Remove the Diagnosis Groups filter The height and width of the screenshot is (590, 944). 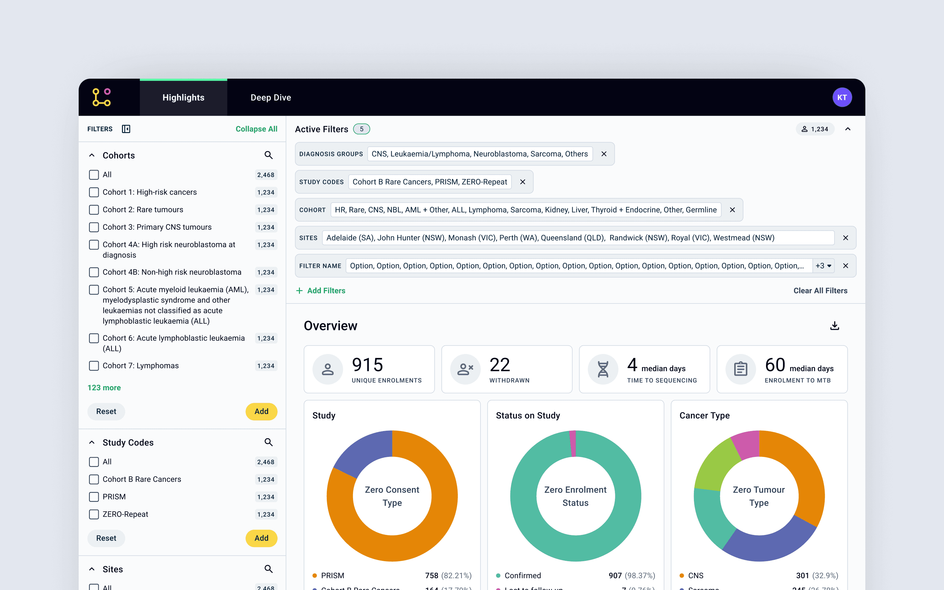click(604, 154)
